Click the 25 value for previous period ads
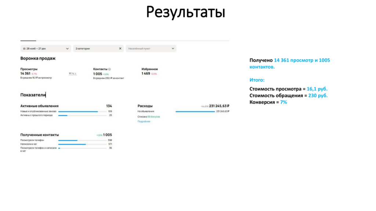The image size is (376, 211). [x=111, y=115]
